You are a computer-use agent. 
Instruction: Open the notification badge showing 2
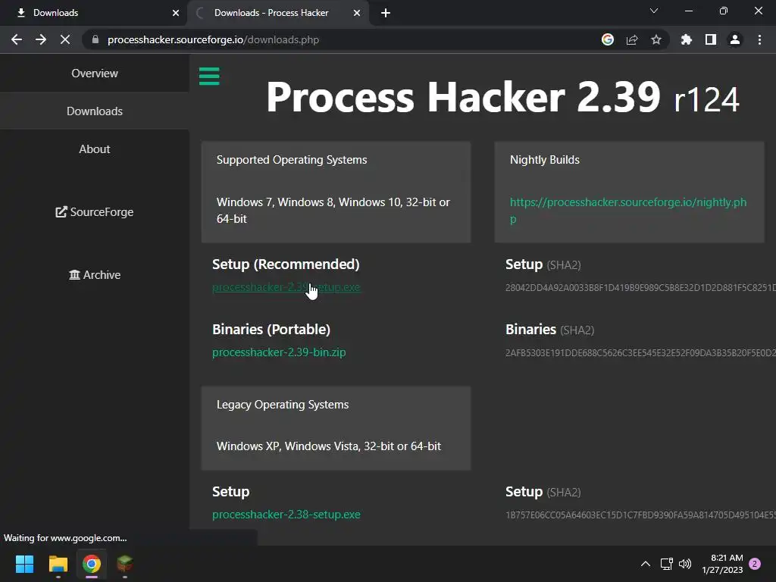755,564
